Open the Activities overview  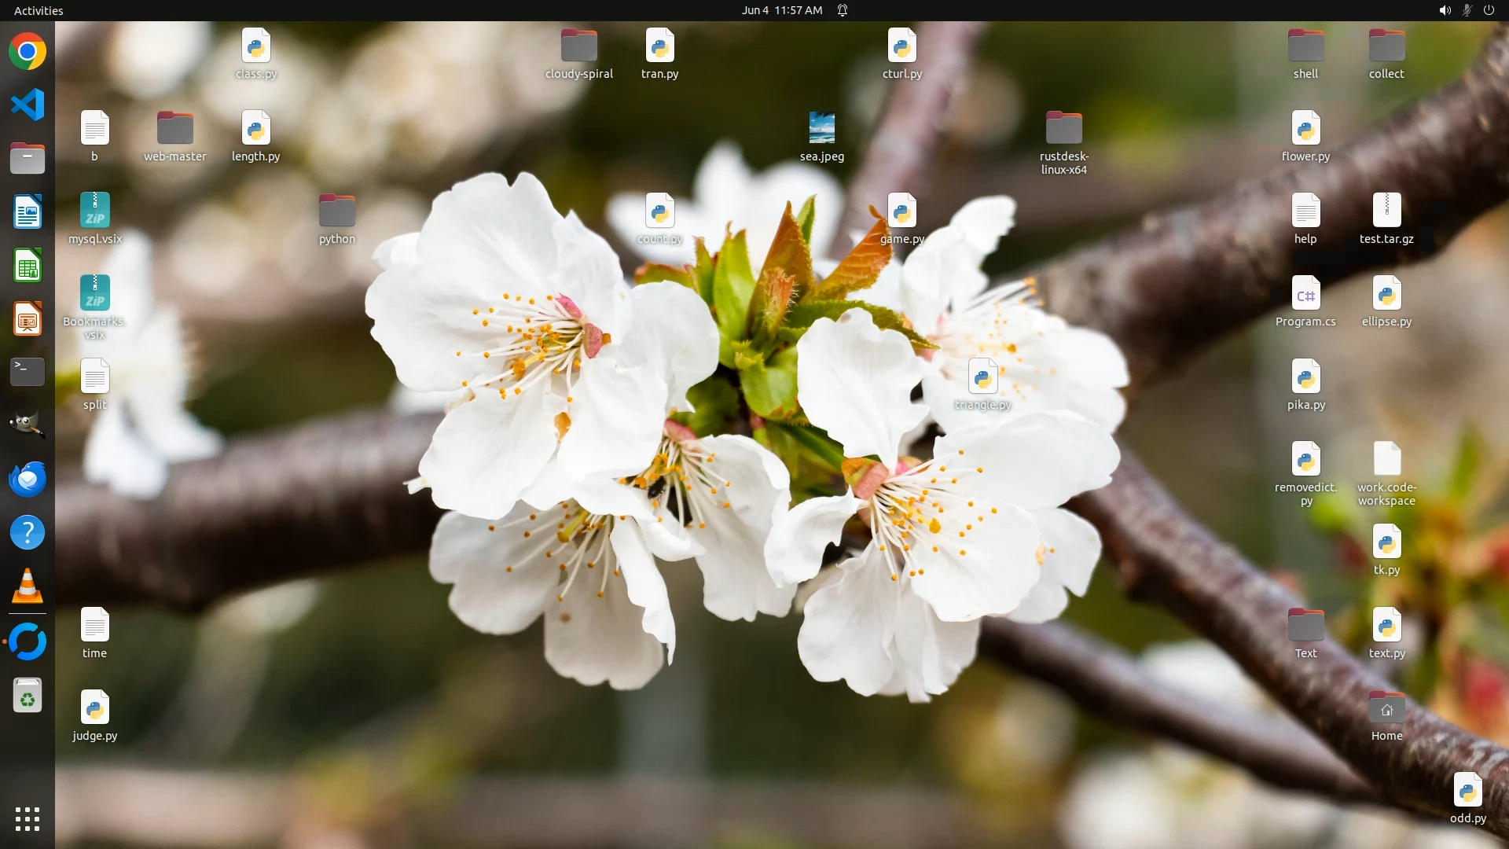point(39,10)
